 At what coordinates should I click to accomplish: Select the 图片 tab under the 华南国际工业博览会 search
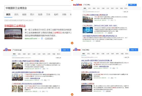tap(32, 14)
